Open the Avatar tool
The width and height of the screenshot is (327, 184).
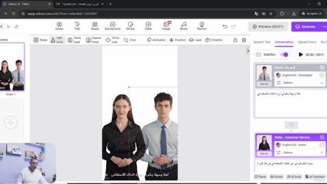pyautogui.click(x=59, y=26)
